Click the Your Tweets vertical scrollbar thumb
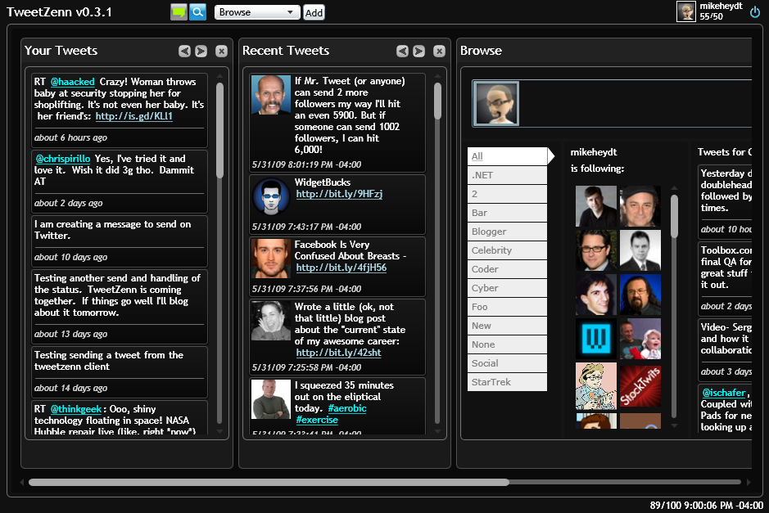Screen dimensions: 769x513 [219, 130]
